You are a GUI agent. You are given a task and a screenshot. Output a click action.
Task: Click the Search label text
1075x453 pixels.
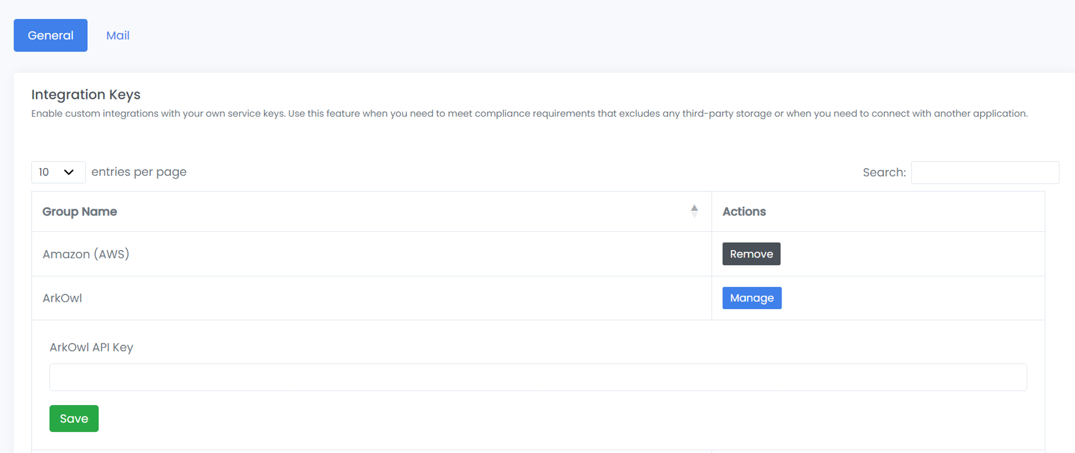[x=884, y=173]
